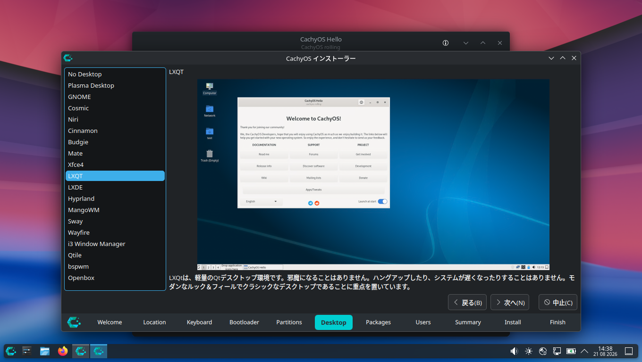Click the Keyboard installer step
The height and width of the screenshot is (362, 642).
(199, 322)
